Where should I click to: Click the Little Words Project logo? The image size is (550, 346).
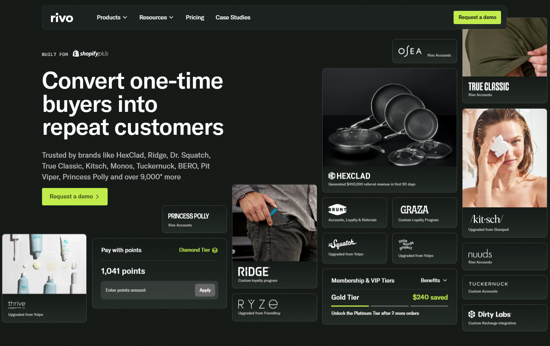pyautogui.click(x=406, y=245)
